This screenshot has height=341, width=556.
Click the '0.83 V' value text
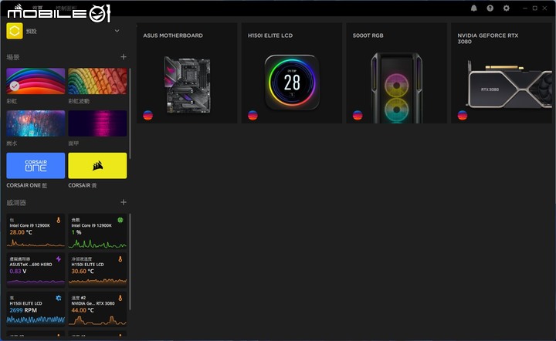pos(18,272)
